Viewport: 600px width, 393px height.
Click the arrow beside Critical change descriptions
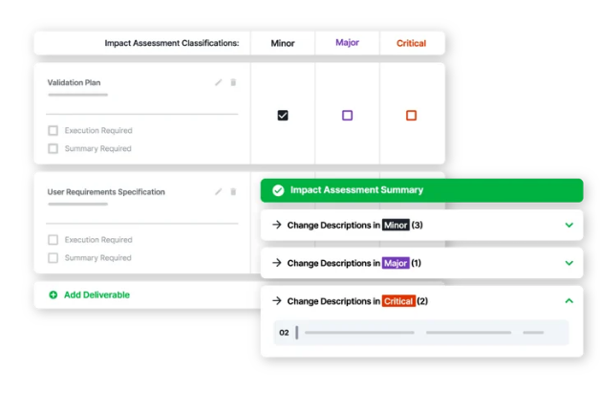coord(276,300)
